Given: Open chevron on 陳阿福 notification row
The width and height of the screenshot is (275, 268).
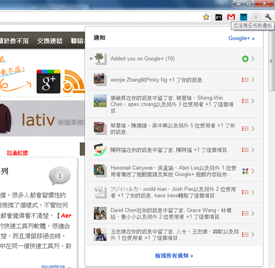Looking at the screenshot, I should [x=253, y=150].
